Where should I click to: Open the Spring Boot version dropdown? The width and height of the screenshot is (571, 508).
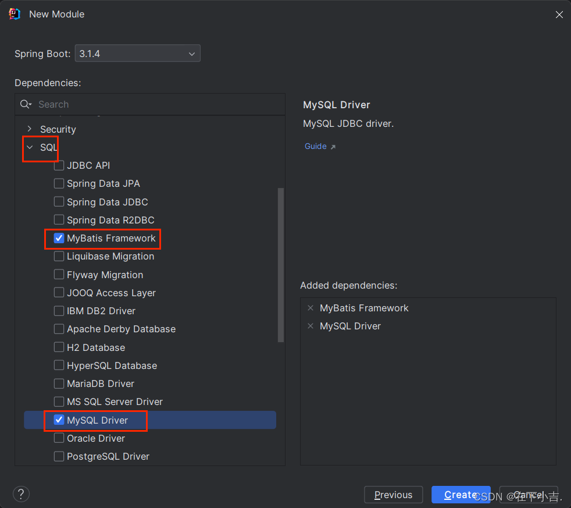pyautogui.click(x=138, y=53)
